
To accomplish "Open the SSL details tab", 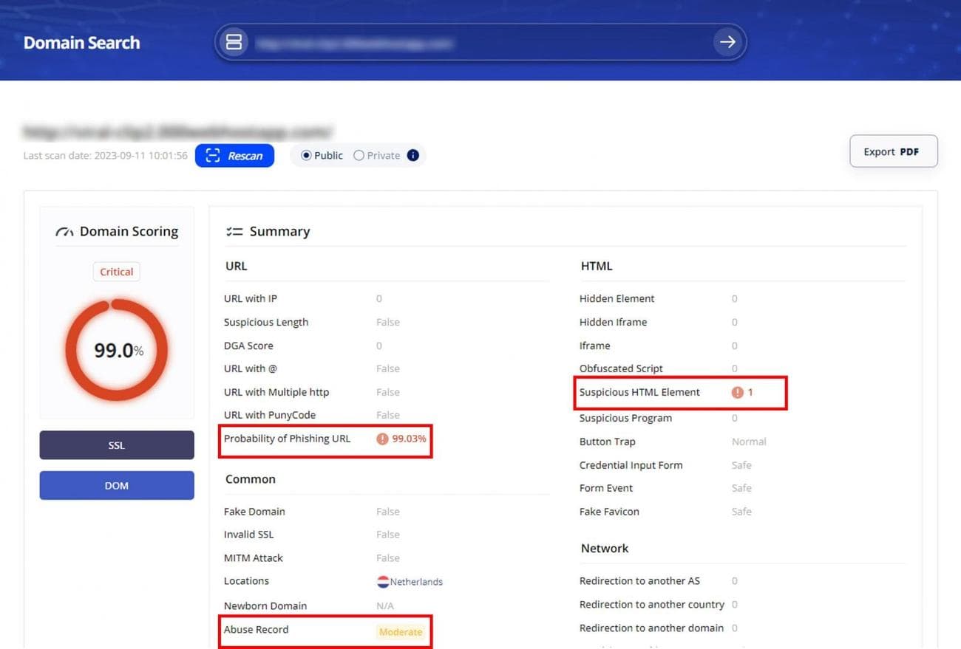I will coord(117,445).
